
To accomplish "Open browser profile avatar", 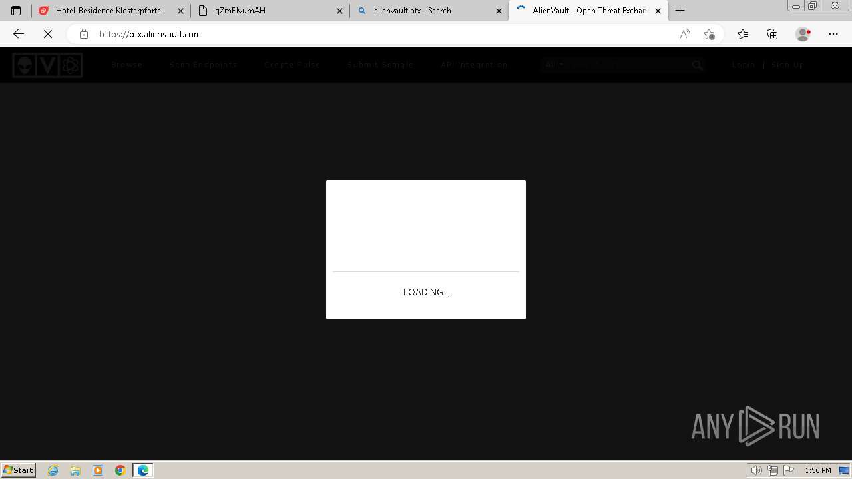I will 803,34.
